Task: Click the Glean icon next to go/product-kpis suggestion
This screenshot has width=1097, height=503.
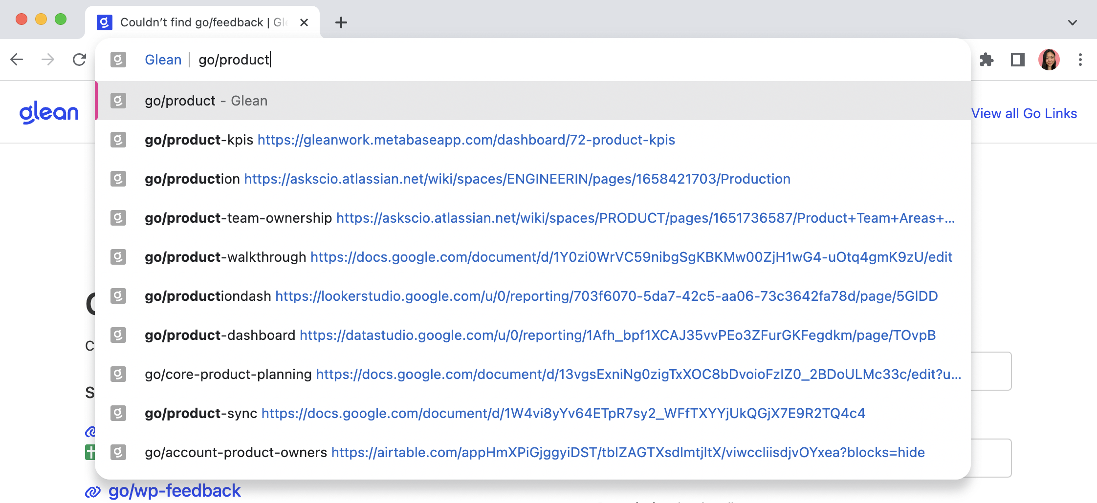Action: pos(119,140)
